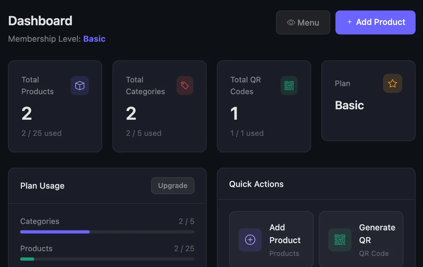Click the QR icon beside Generate QR quick action
Viewport: 423px width, 267px height.
click(340, 240)
